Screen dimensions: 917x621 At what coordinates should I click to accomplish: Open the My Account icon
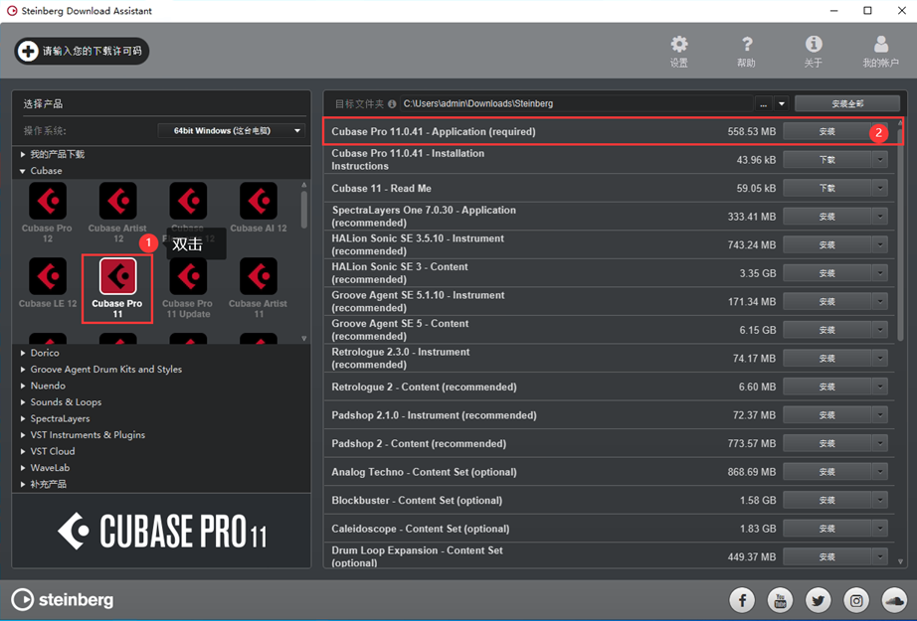(x=880, y=50)
